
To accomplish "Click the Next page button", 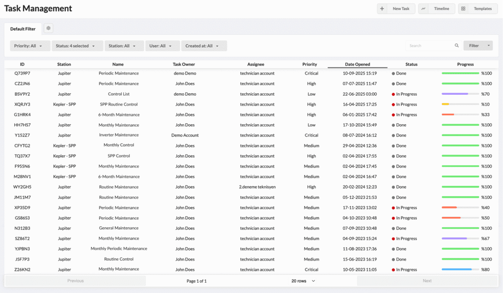I will pos(427,281).
